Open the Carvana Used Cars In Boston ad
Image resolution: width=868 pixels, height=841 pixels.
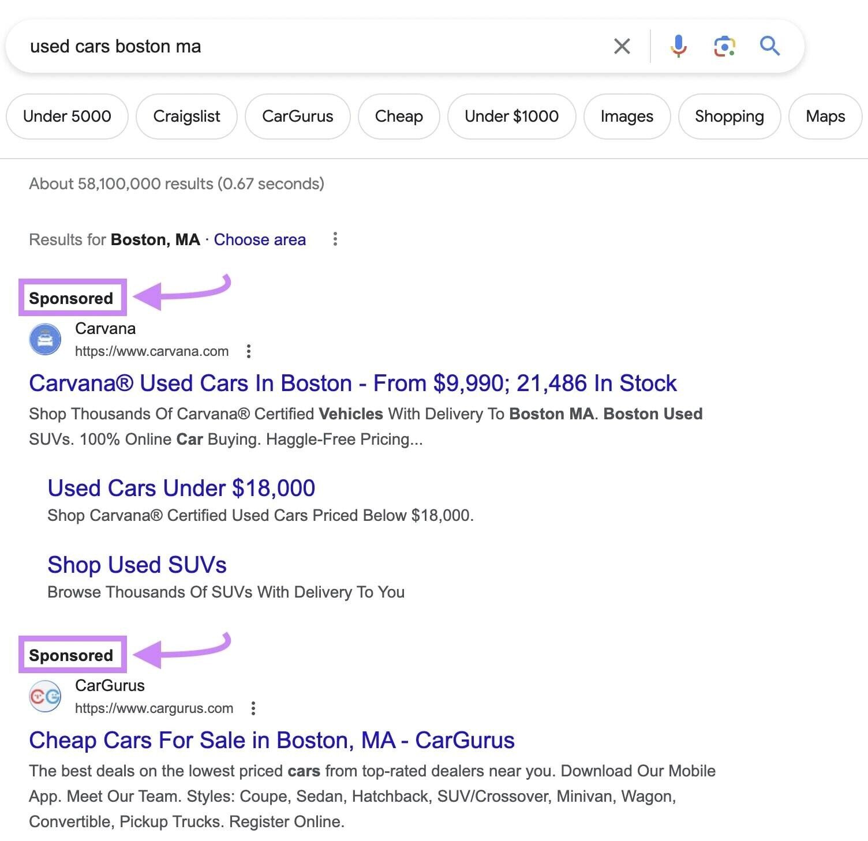[352, 382]
